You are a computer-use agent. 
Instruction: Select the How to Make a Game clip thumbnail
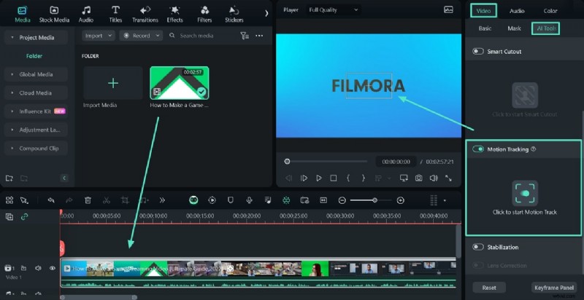click(x=180, y=83)
